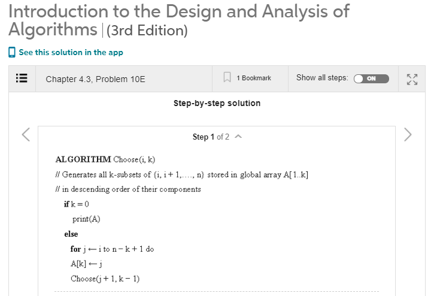Collapse Step 1 using the up chevron
Viewport: 437px width, 296px height.
[238, 137]
